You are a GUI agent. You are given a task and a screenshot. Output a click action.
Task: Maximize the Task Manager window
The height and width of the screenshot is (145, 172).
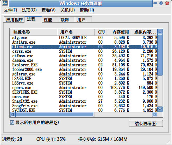tap(161, 3)
